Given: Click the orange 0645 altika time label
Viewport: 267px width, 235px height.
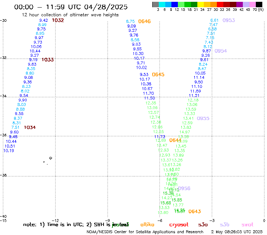Looking at the screenshot, I should 158,74.
